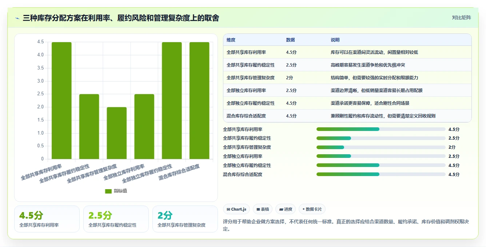Click the 全部独立库存履约稳定性 progress bar
Viewport: 486px width, 247px height.
(381, 165)
